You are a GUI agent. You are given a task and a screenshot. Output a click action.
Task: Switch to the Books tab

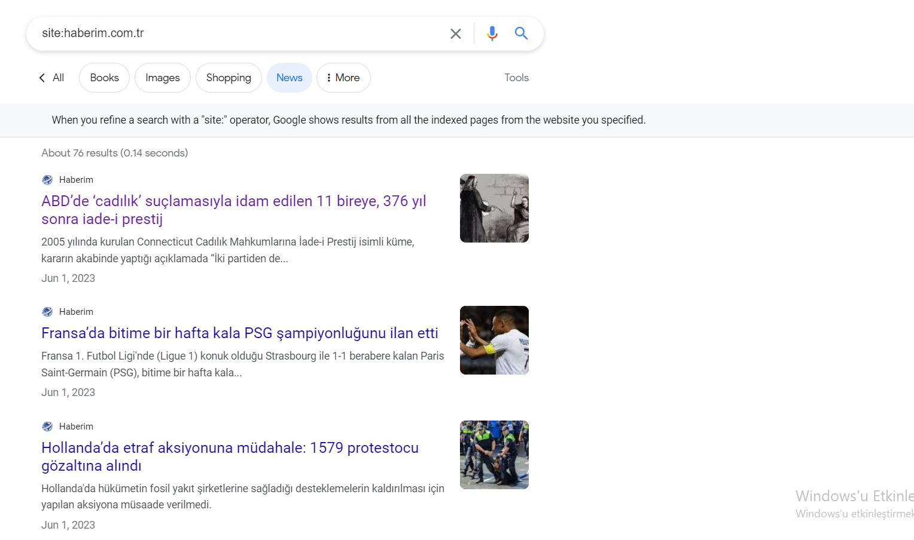(104, 78)
